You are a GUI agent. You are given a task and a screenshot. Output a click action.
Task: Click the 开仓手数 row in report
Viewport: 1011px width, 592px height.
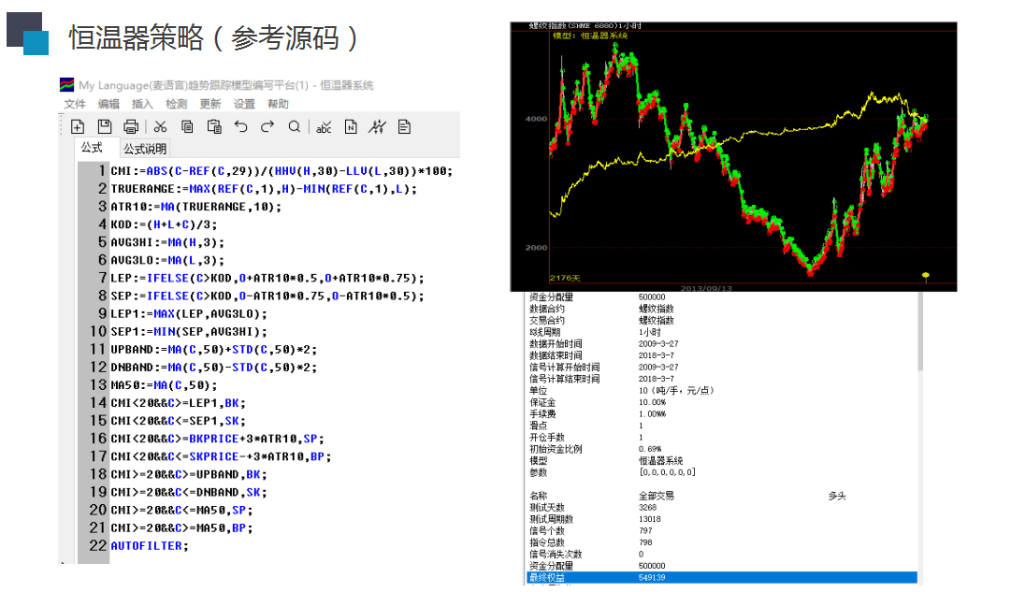(x=586, y=438)
